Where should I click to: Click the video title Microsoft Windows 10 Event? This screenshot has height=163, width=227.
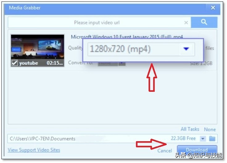(127, 37)
